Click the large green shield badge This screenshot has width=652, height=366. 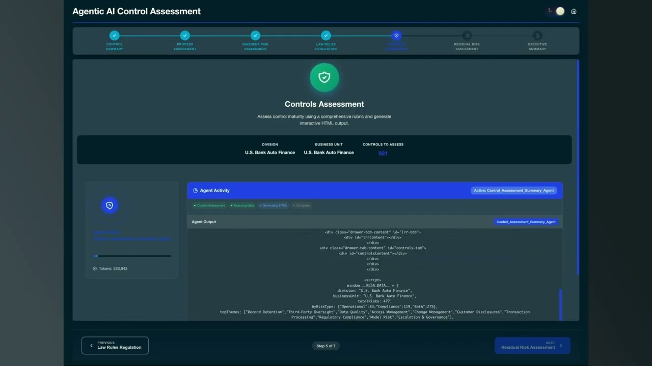click(324, 77)
